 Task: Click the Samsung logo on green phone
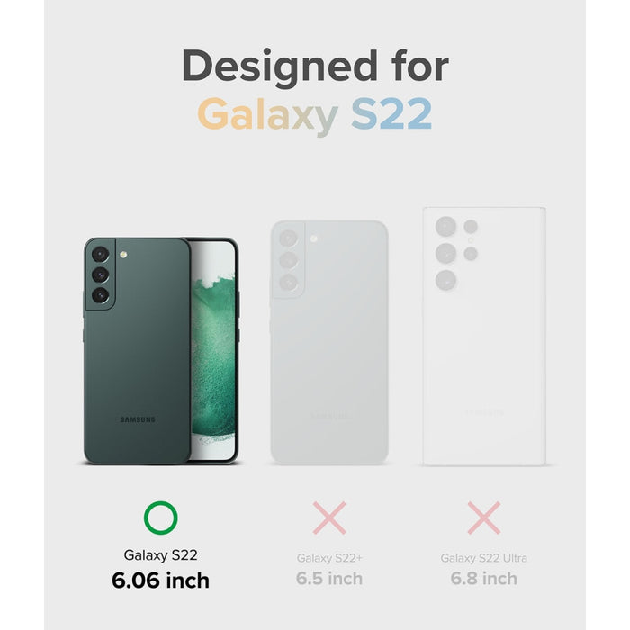tap(138, 419)
